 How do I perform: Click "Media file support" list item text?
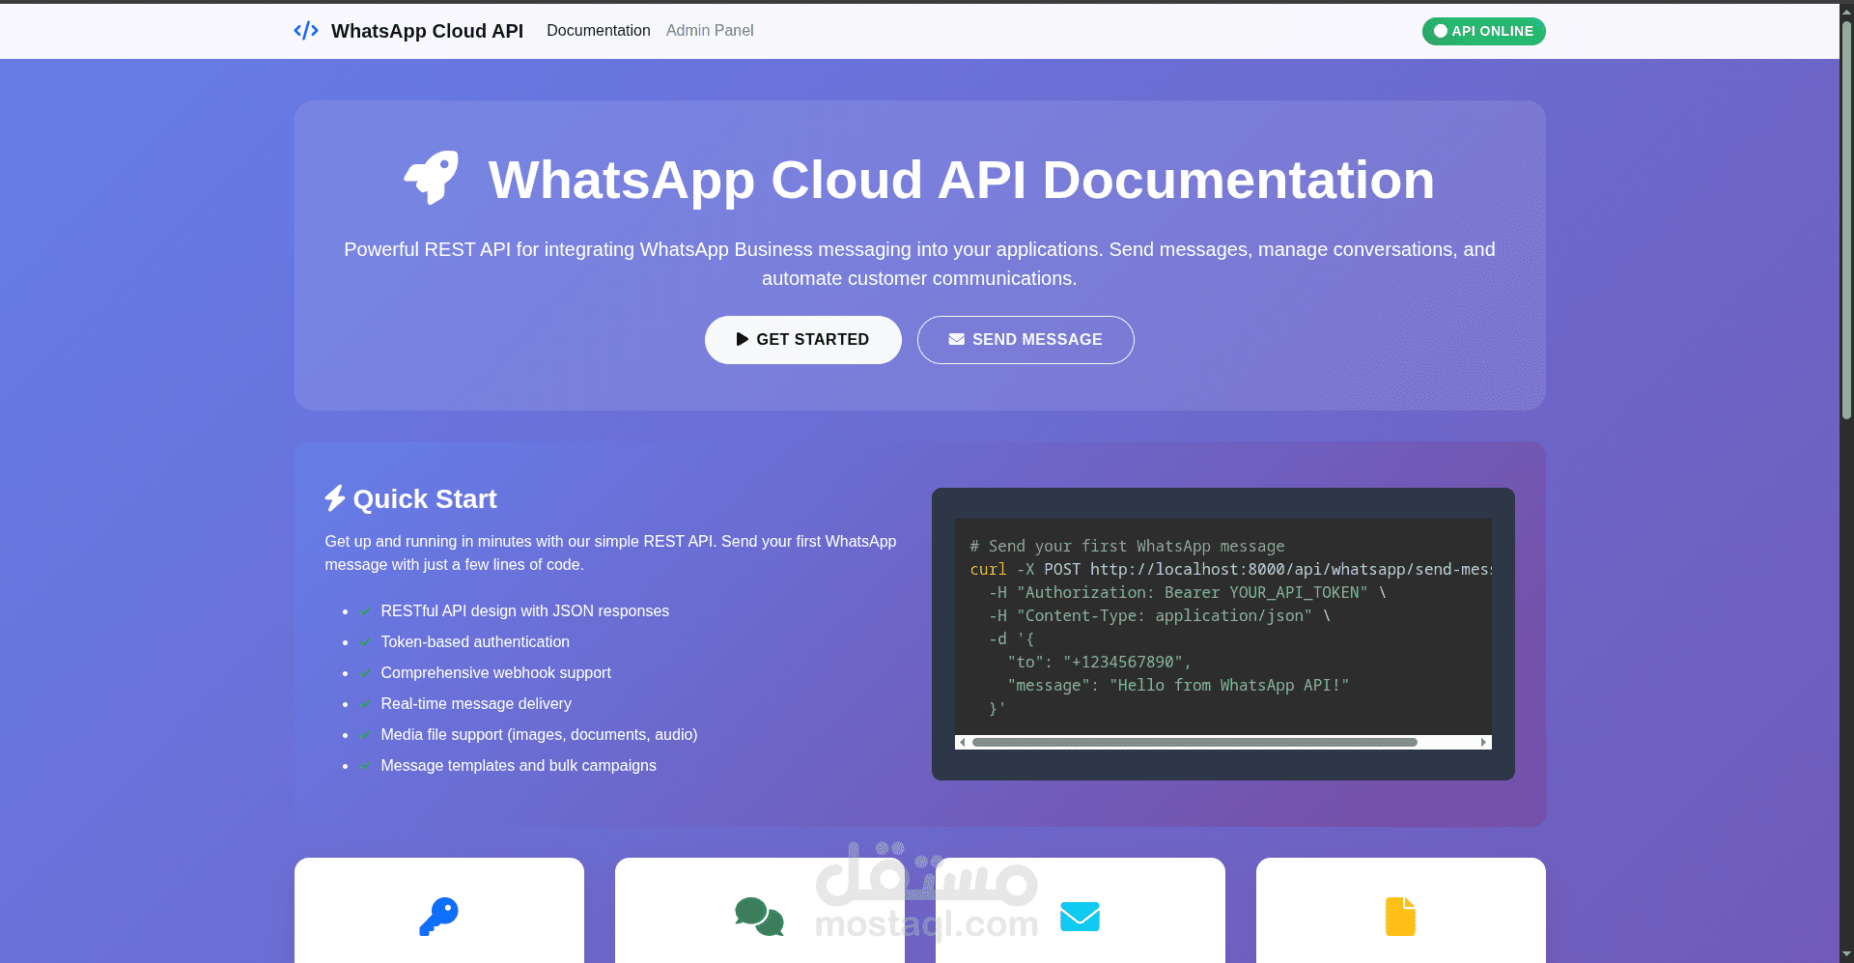(539, 735)
